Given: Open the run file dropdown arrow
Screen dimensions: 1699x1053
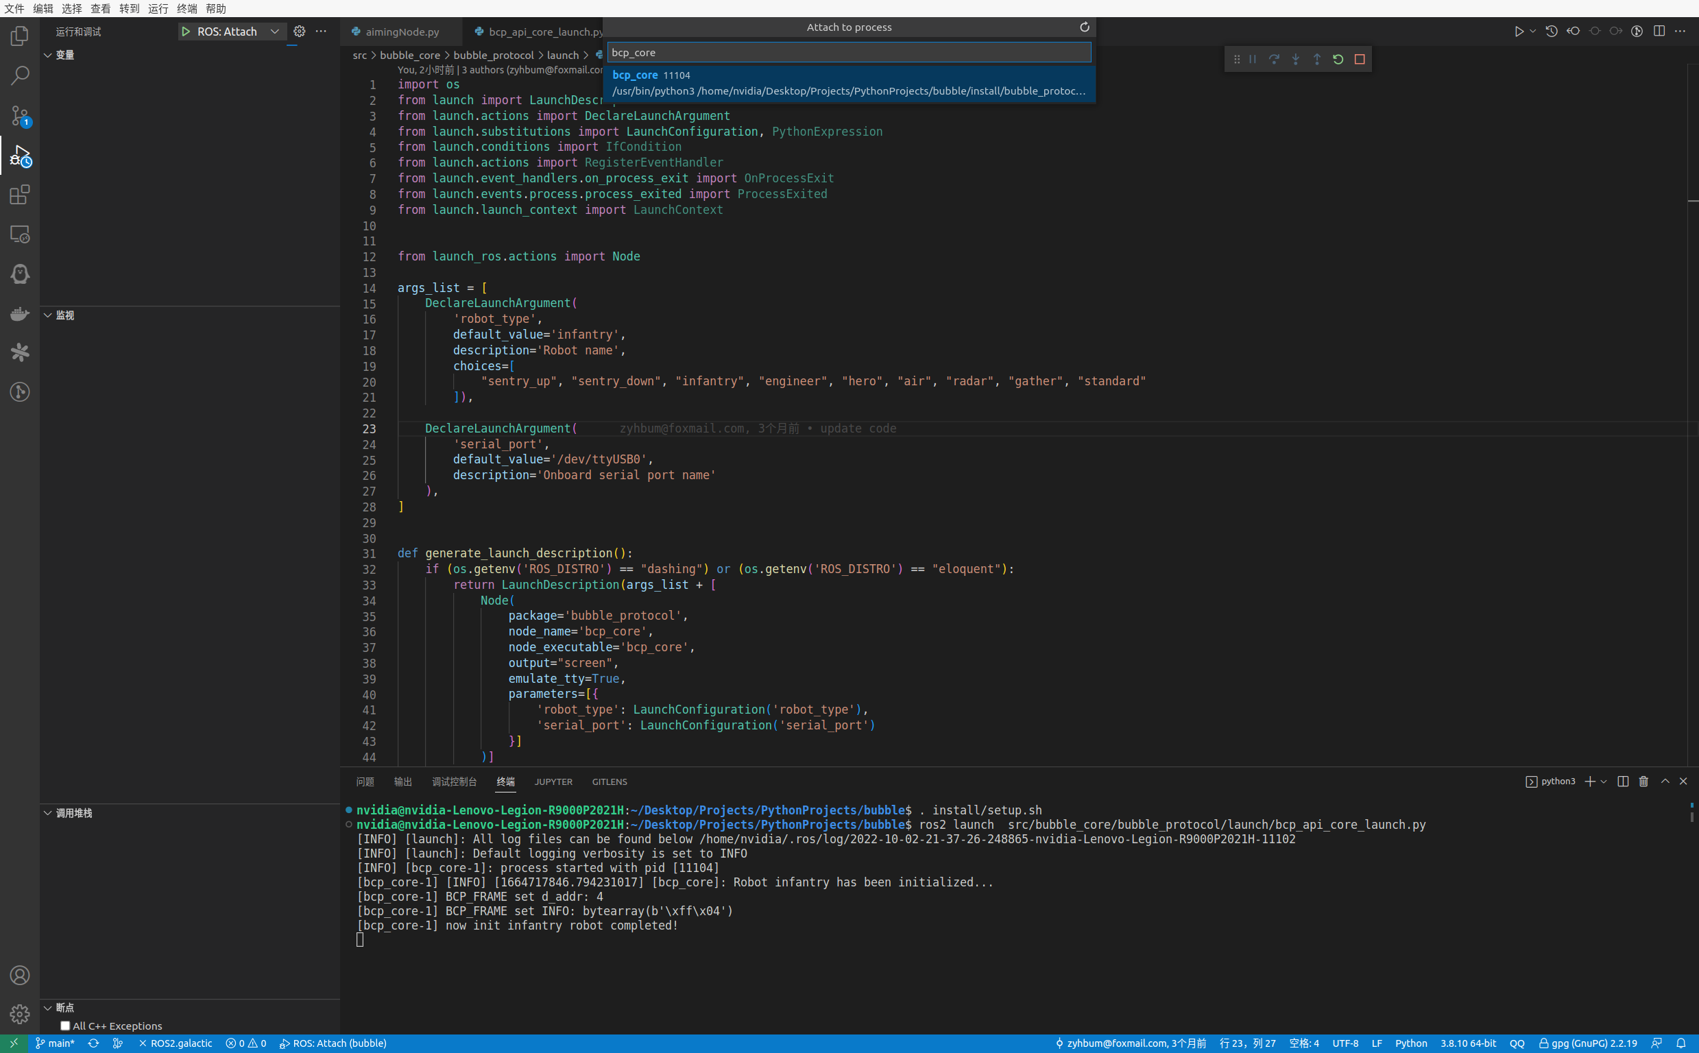Looking at the screenshot, I should coord(1532,32).
